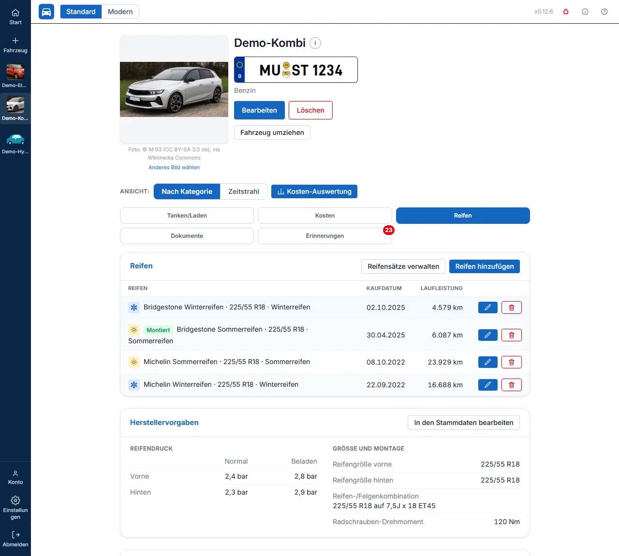Edit the mounted Bridgestone Sommerreifen entry
This screenshot has width=619, height=556.
(488, 335)
